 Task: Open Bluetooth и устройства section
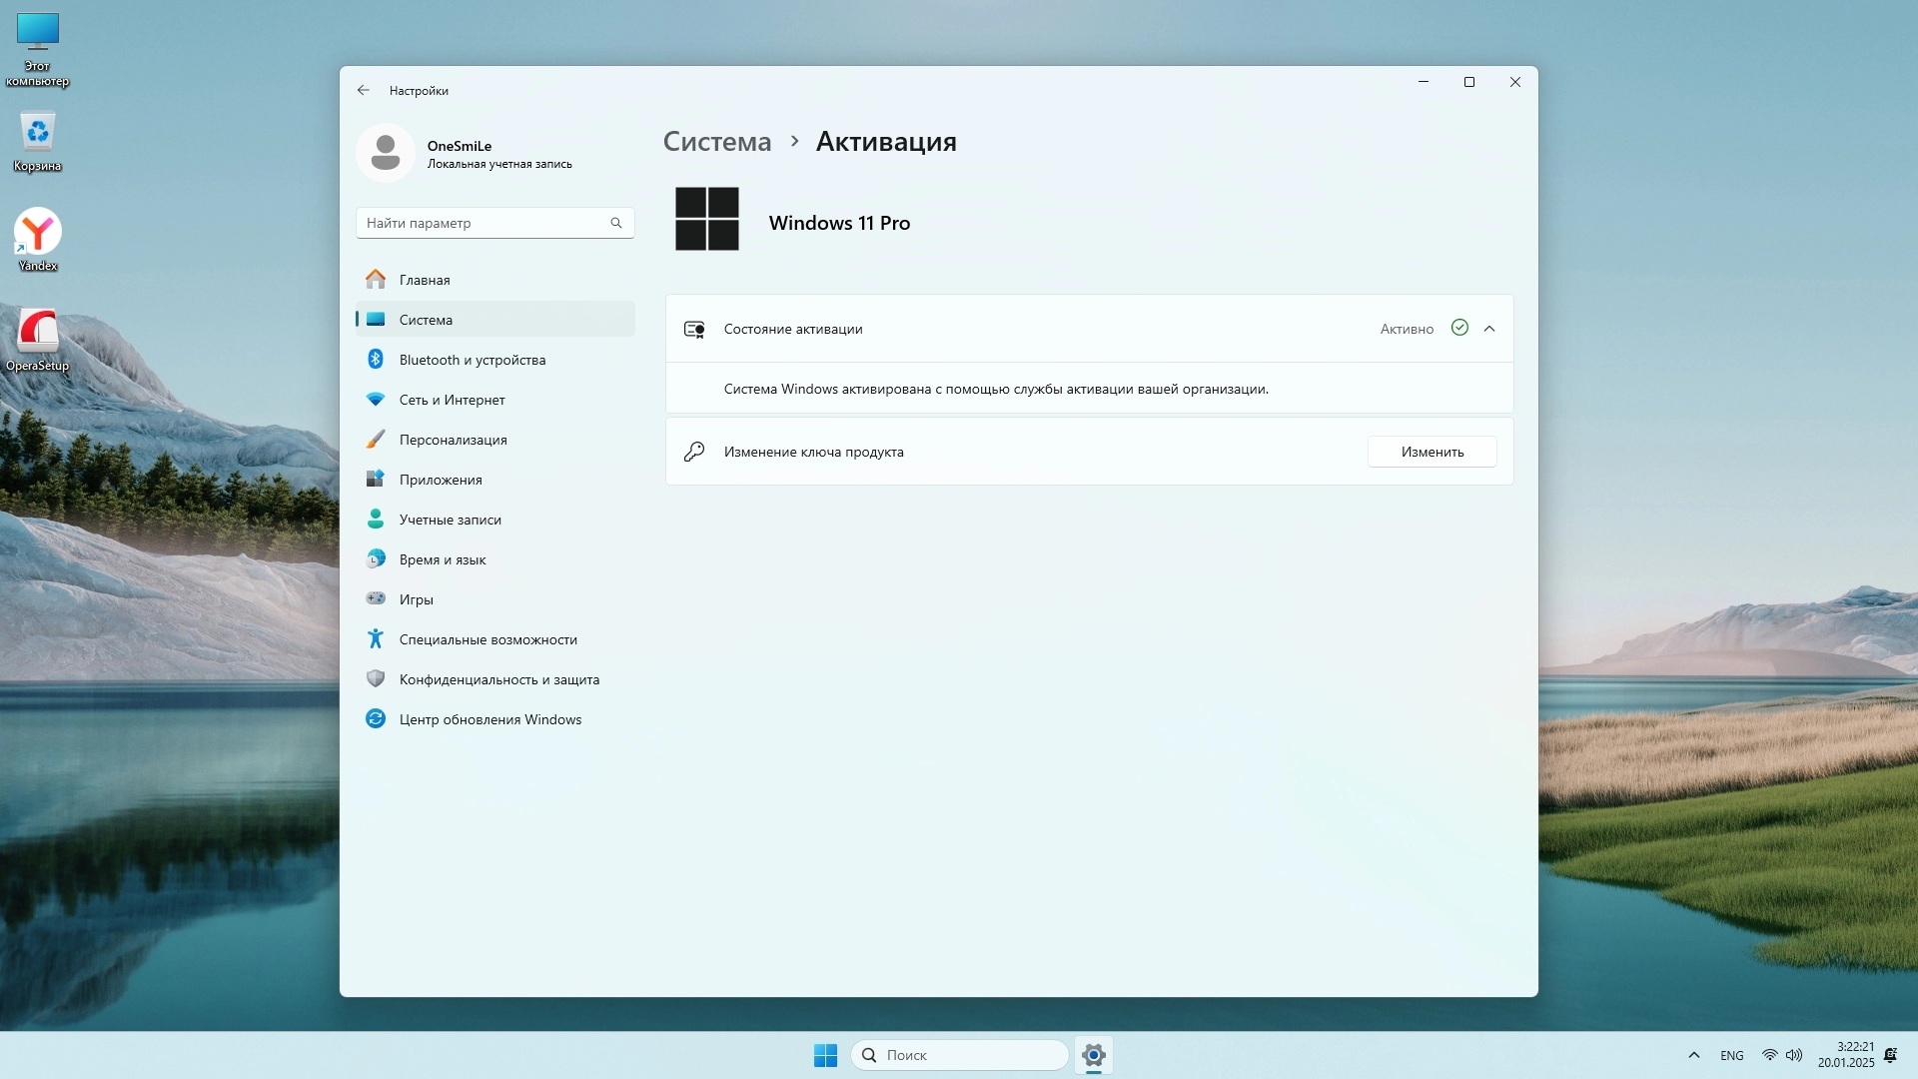point(472,360)
